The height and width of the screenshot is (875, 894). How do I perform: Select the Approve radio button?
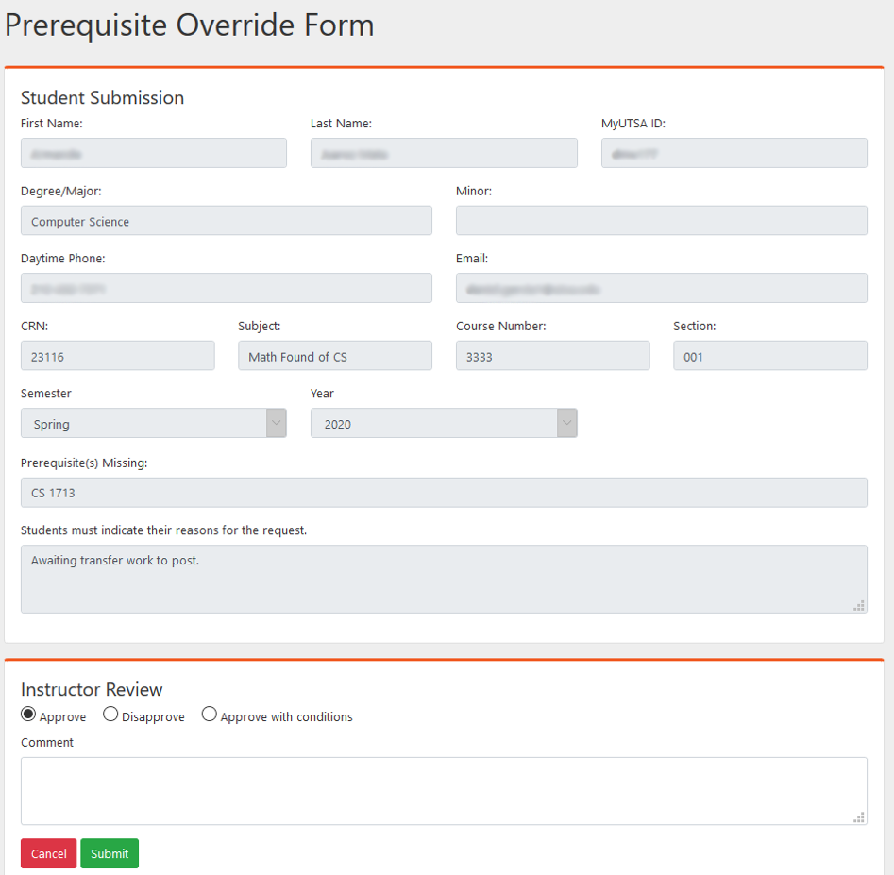pos(28,714)
